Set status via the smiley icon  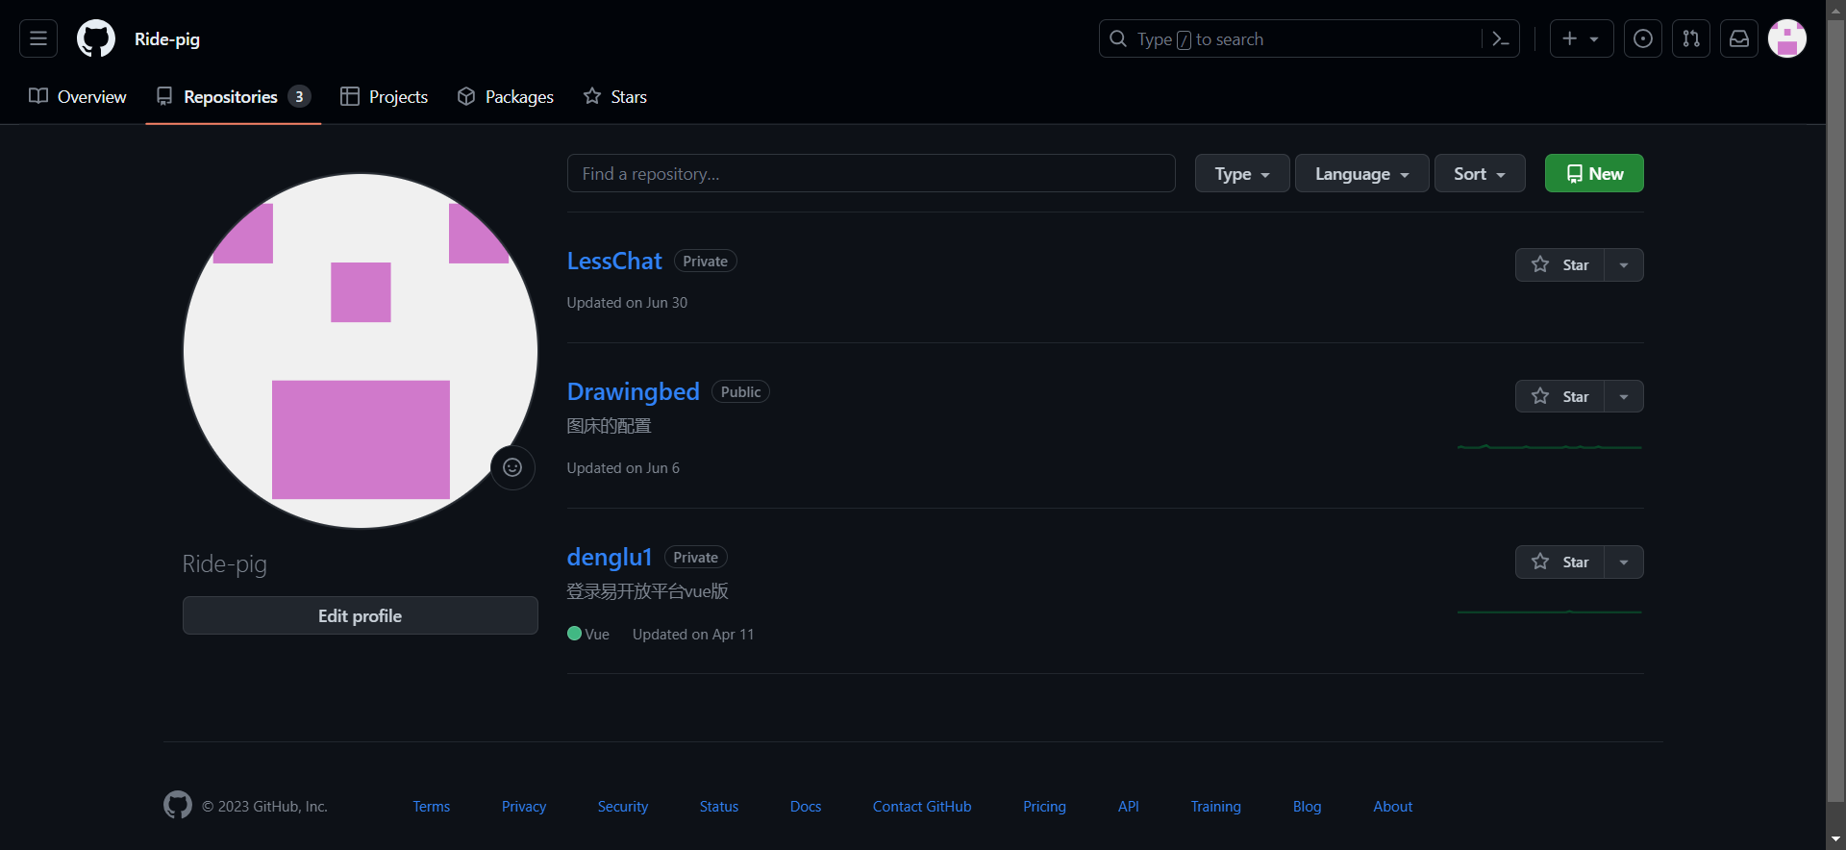pyautogui.click(x=512, y=467)
